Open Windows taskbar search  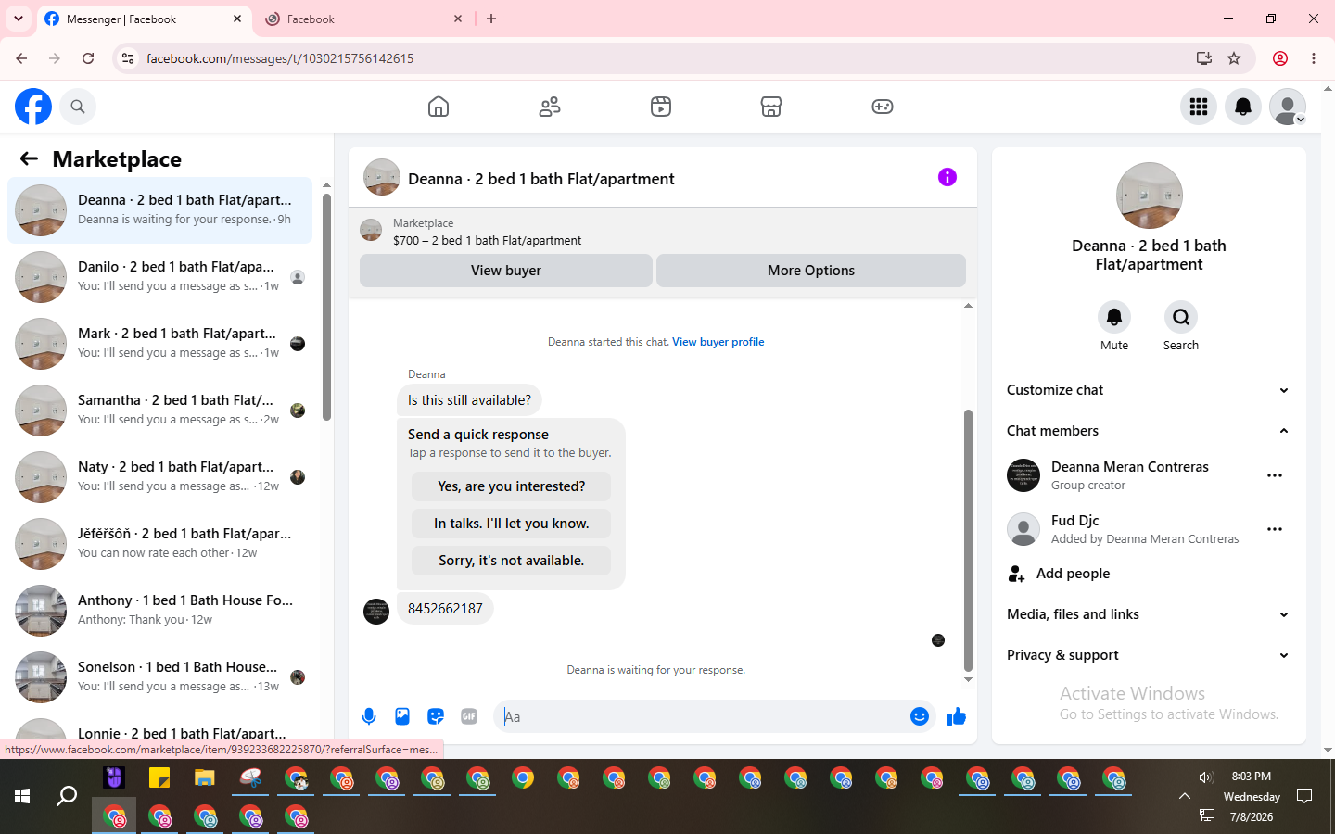click(x=67, y=796)
